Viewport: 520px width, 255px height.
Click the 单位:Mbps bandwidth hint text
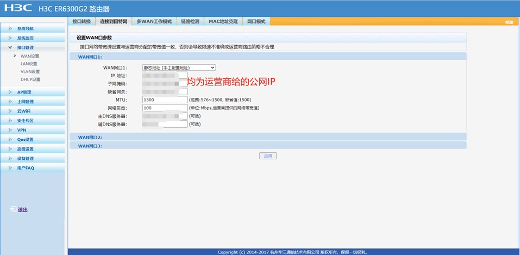pos(224,108)
